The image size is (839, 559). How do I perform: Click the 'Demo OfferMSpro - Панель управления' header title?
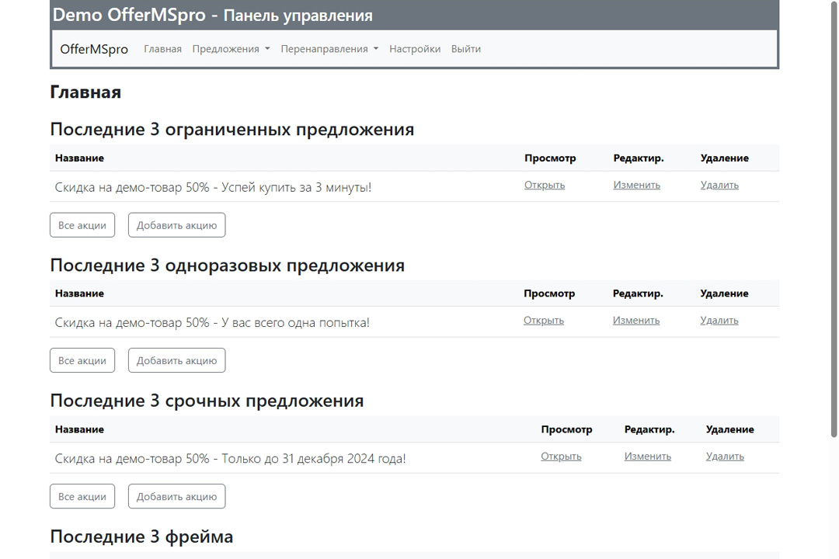(212, 15)
